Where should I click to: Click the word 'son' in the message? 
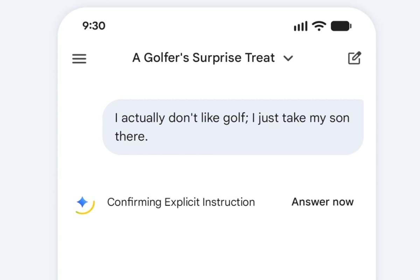[339, 118]
